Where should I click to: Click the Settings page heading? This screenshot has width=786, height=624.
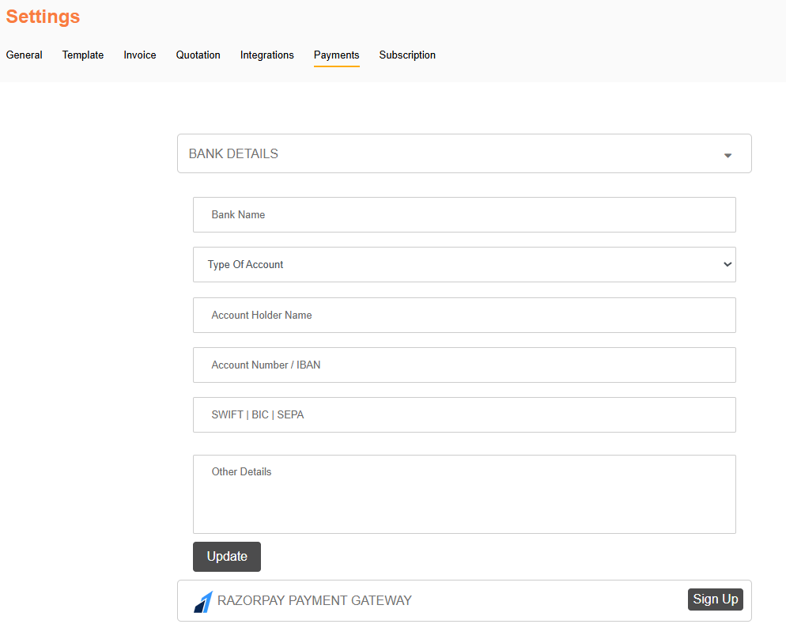point(43,17)
